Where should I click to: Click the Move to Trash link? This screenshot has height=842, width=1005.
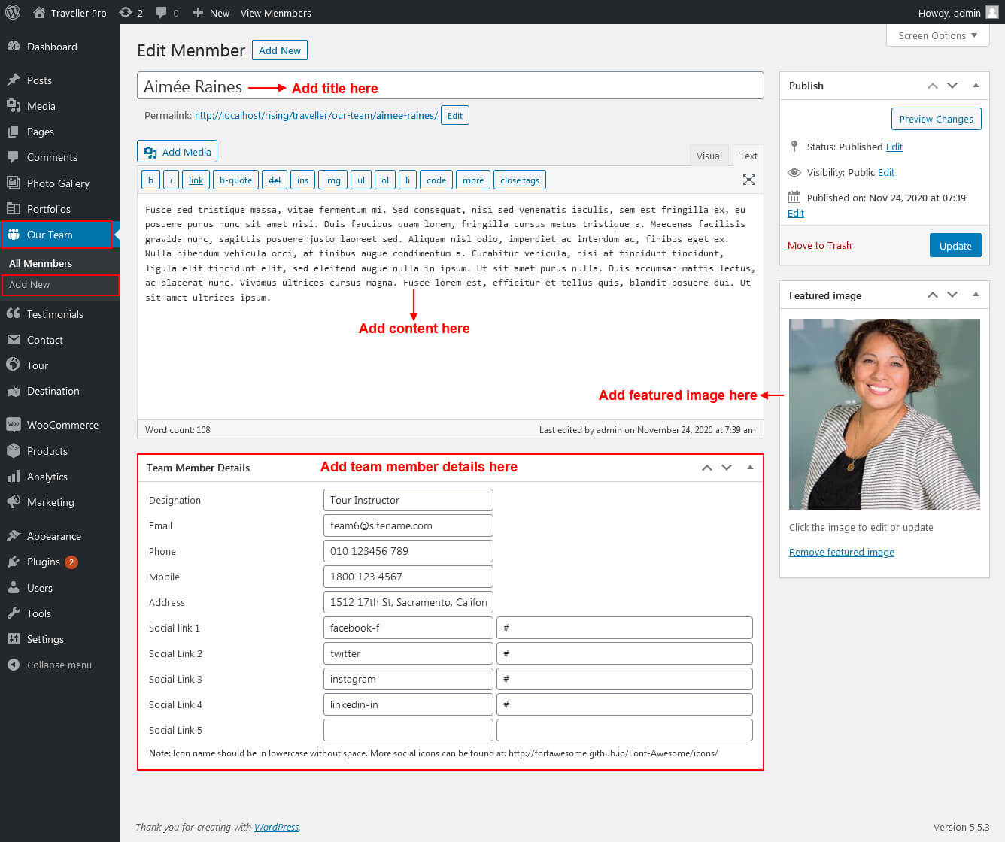point(819,246)
